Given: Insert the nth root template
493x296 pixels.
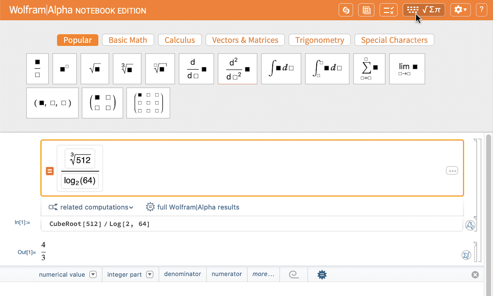Looking at the screenshot, I should [x=160, y=69].
